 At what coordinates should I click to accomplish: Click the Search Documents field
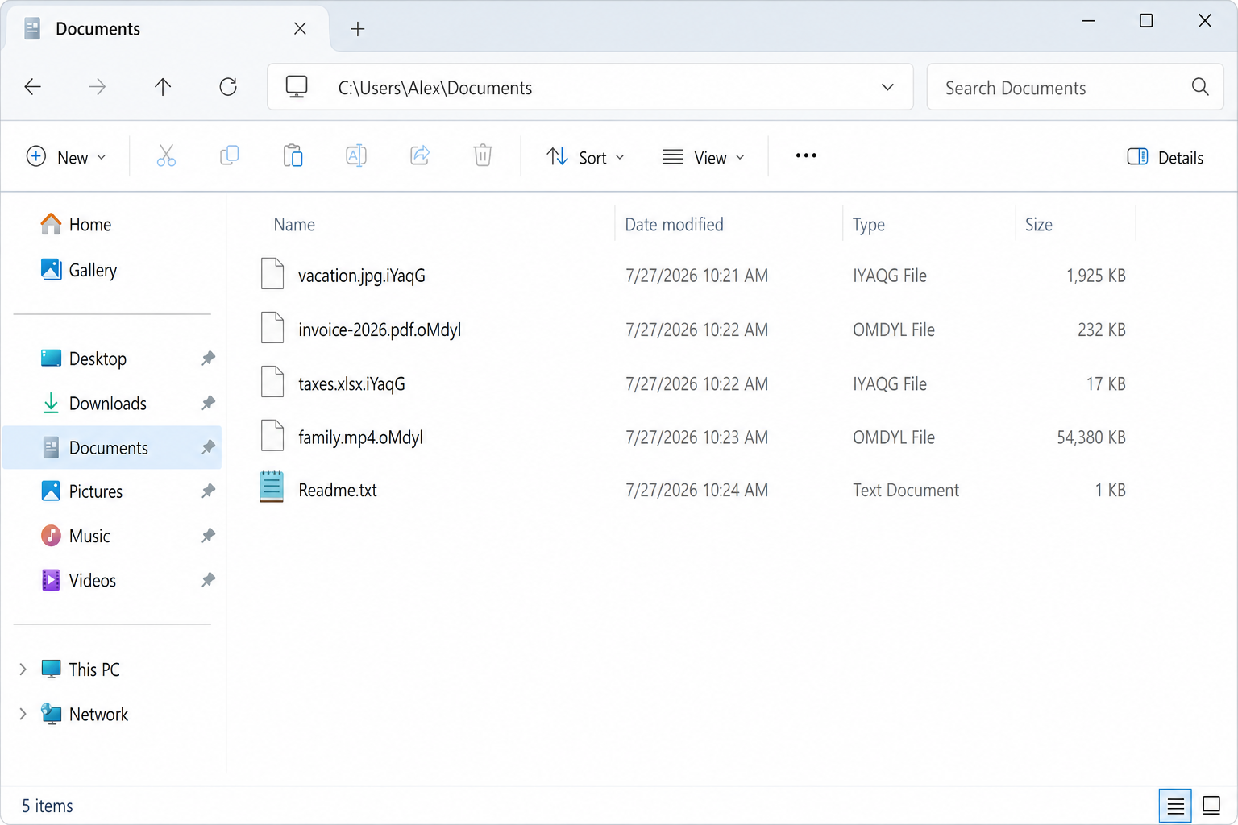pos(1075,87)
